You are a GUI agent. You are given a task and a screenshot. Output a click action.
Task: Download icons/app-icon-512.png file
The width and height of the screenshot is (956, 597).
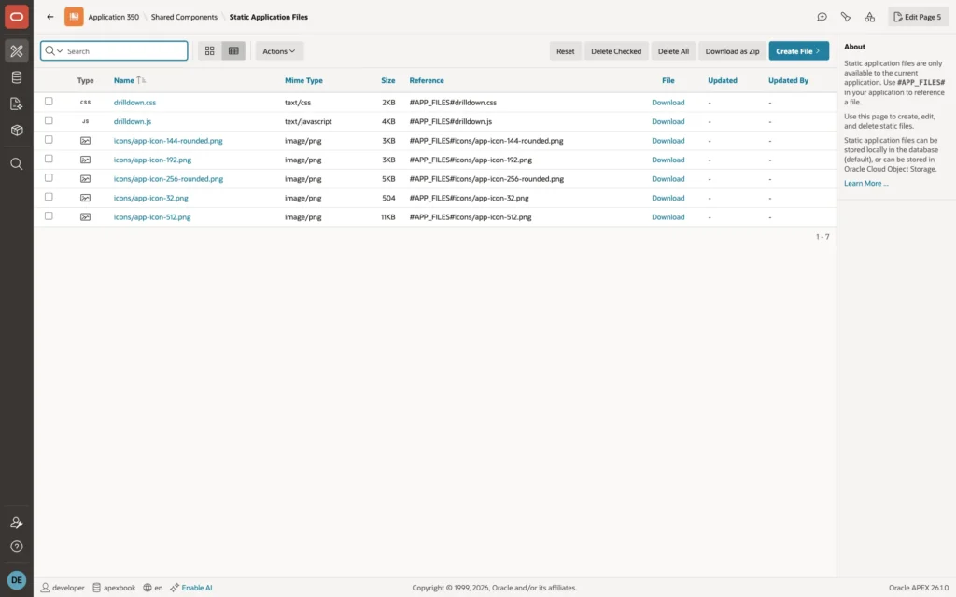[668, 216]
